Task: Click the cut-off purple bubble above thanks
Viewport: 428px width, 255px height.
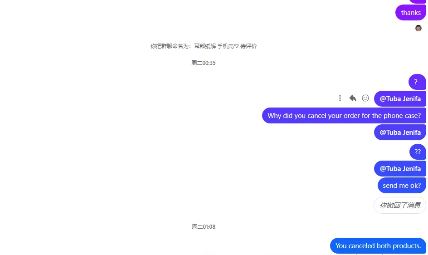Action: (x=418, y=1)
